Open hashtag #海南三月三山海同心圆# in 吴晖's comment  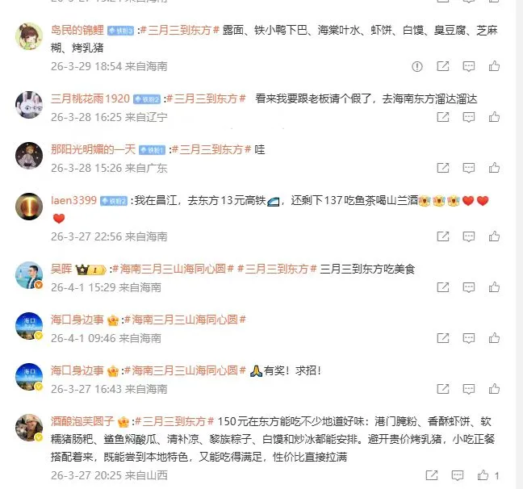click(173, 269)
